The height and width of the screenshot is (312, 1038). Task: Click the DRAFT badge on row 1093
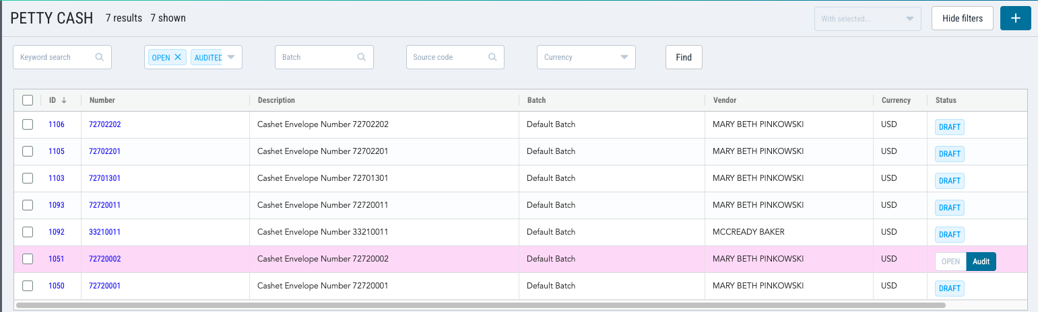(x=950, y=208)
